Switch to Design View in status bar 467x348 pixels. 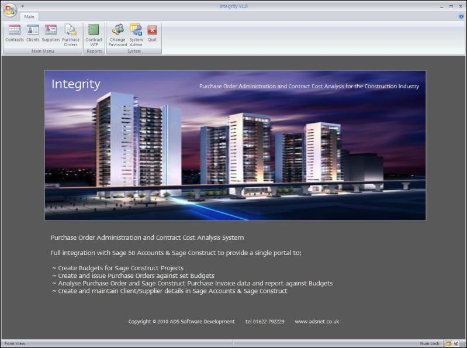click(456, 344)
